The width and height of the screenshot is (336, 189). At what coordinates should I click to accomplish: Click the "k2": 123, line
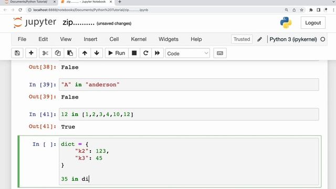[x=92, y=151]
